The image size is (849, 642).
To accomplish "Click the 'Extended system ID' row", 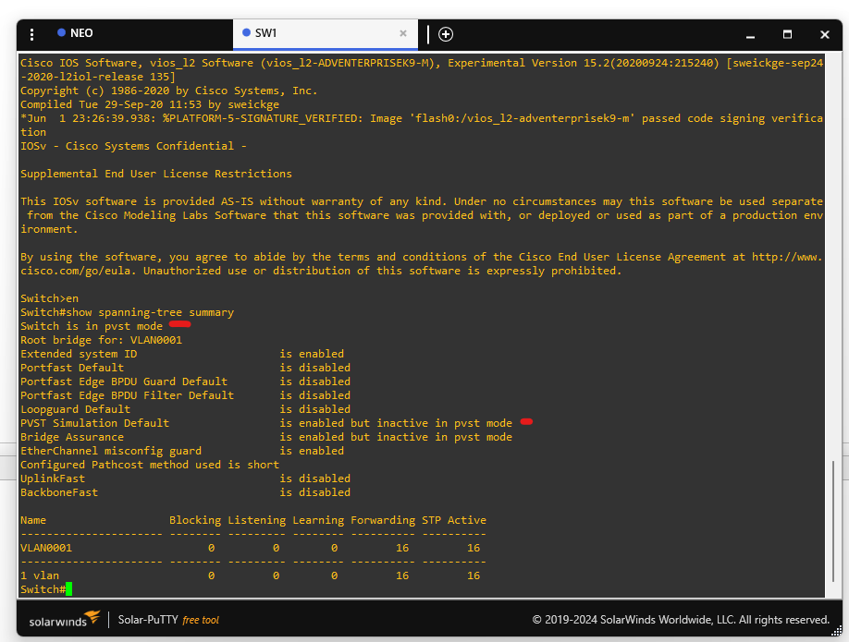I will click(x=182, y=354).
